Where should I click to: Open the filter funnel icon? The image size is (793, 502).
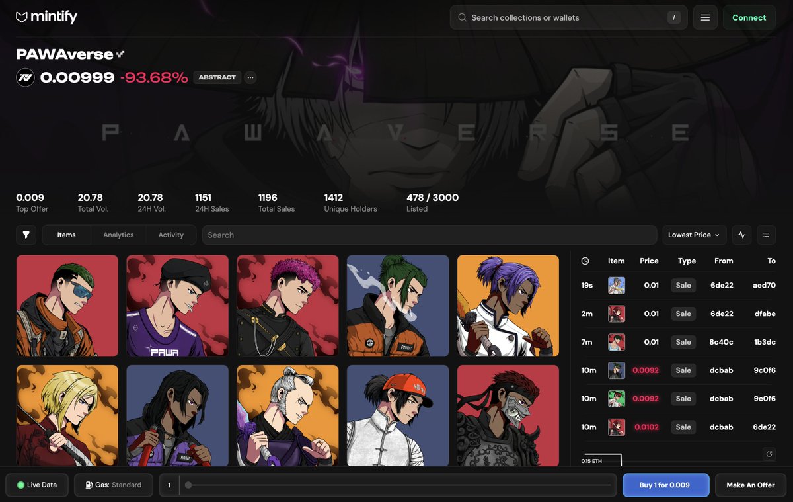pos(26,235)
